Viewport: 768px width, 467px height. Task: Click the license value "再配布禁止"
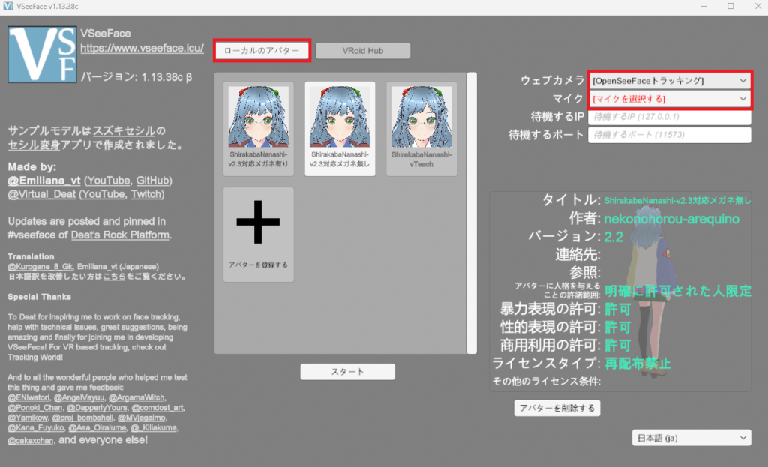point(637,364)
